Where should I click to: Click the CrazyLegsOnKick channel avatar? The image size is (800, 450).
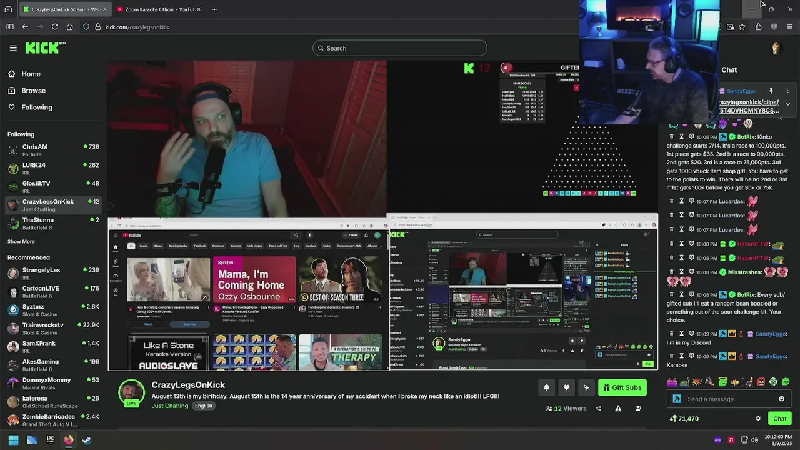[x=131, y=393]
